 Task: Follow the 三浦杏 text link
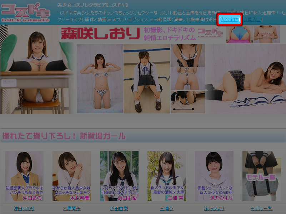pyautogui.click(x=167, y=209)
